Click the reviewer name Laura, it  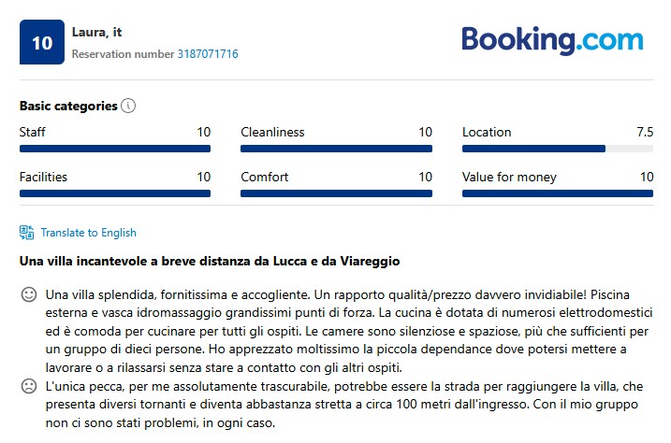tap(97, 32)
